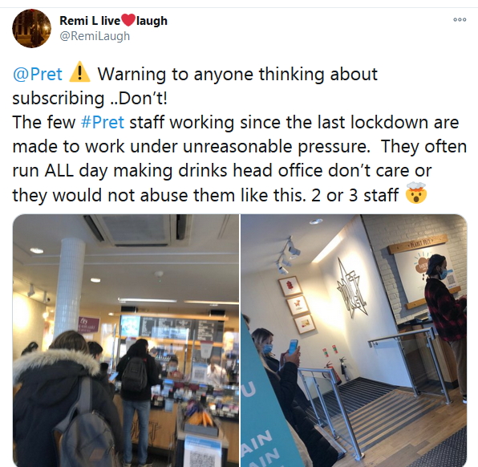Click the exploding head emoji
Image resolution: width=478 pixels, height=467 pixels.
(416, 193)
